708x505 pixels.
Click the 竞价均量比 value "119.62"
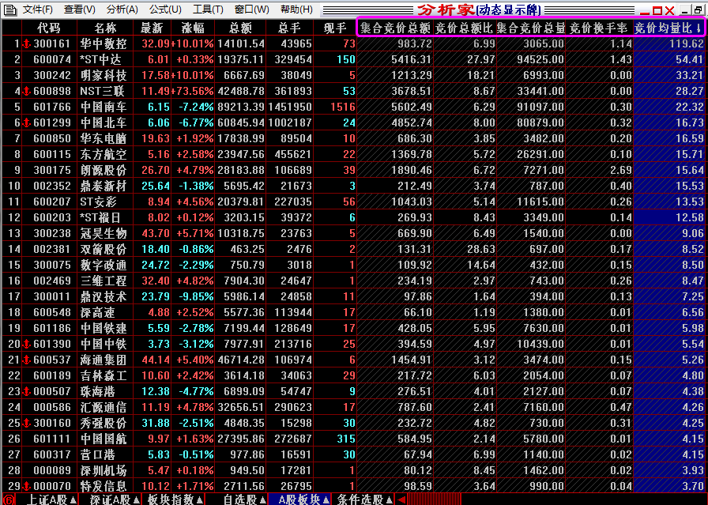(x=687, y=43)
